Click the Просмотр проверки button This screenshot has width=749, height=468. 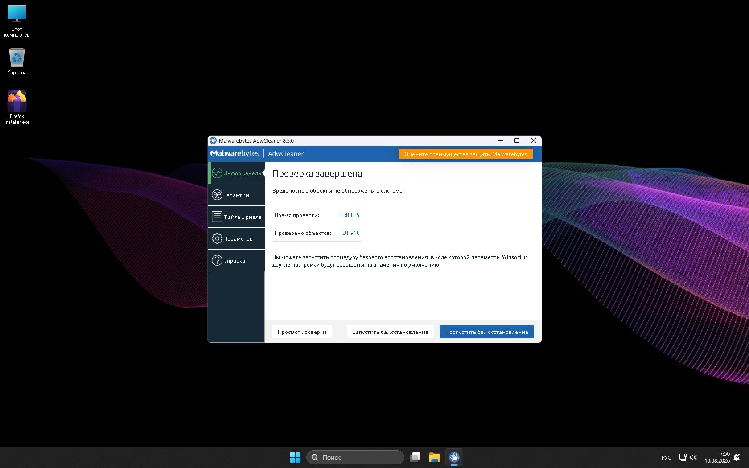pos(302,332)
